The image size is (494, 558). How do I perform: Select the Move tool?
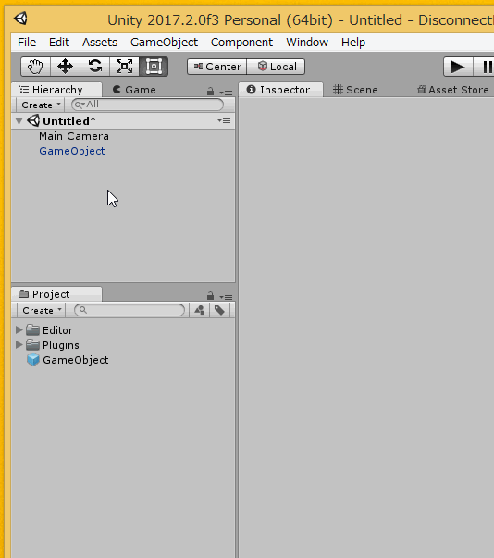pyautogui.click(x=65, y=67)
